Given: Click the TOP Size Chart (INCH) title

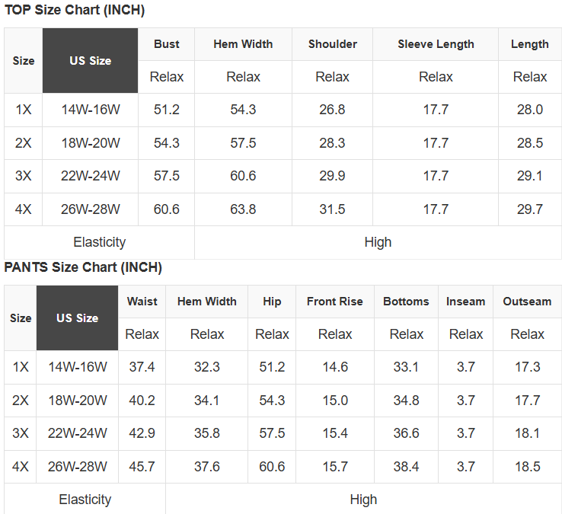Looking at the screenshot, I should (75, 11).
